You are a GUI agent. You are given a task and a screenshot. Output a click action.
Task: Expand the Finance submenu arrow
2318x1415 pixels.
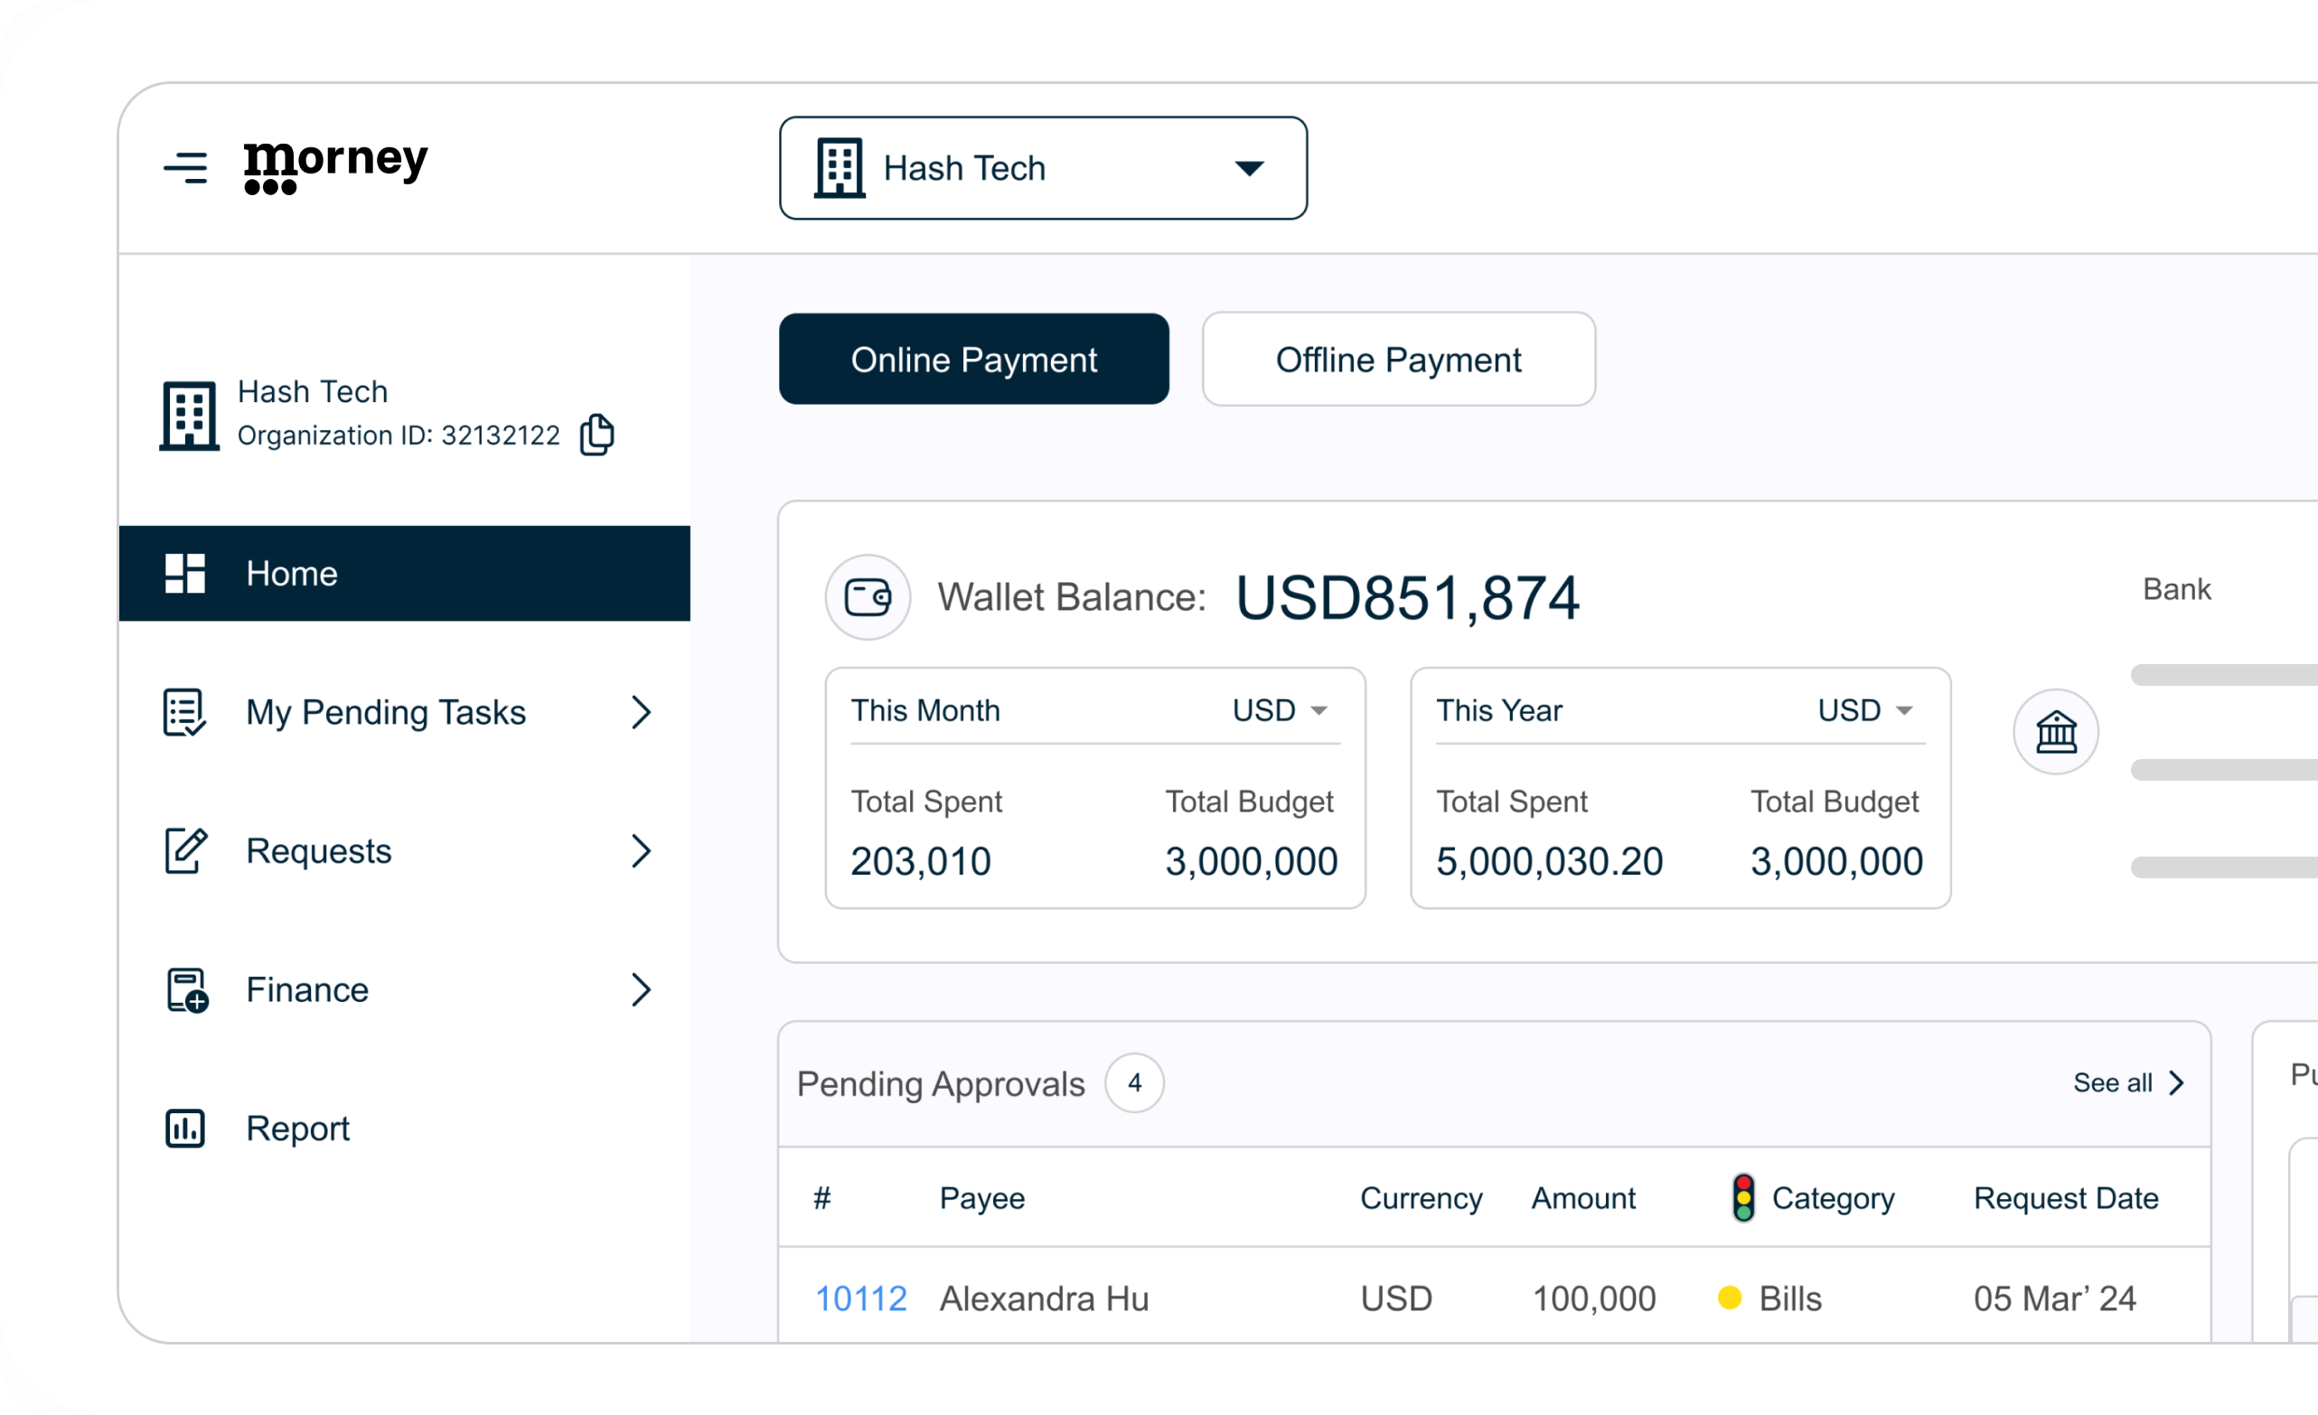pyautogui.click(x=642, y=989)
